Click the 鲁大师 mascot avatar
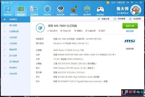This screenshot has width=145, height=97. pos(136,10)
